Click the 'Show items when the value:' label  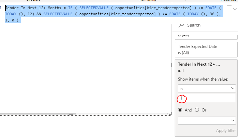(x=203, y=79)
